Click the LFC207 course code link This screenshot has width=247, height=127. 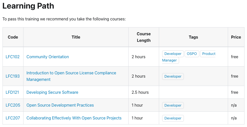click(x=13, y=118)
